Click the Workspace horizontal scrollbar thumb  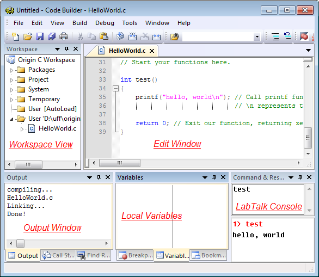[28, 164]
